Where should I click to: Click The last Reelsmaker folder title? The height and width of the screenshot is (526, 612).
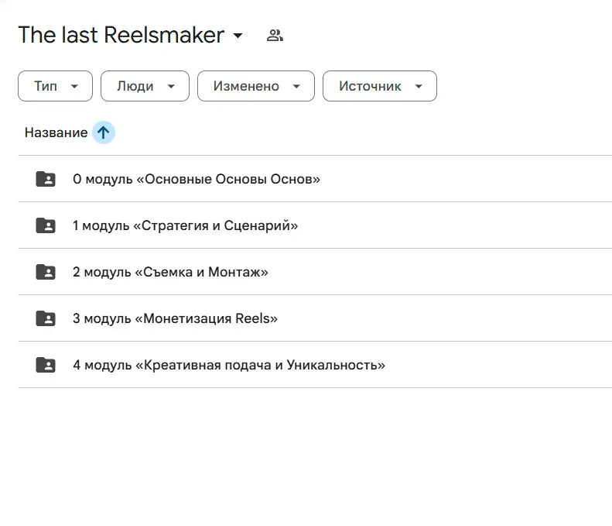pos(121,35)
